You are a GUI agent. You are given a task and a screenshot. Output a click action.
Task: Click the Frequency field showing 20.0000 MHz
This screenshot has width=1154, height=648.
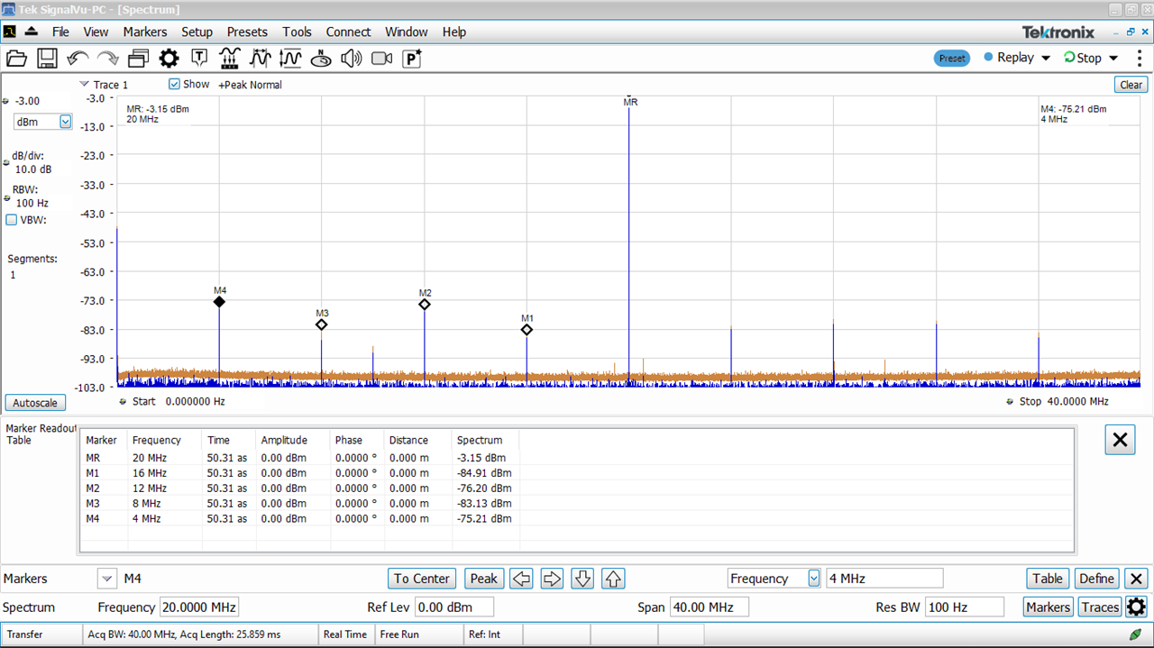(x=199, y=607)
